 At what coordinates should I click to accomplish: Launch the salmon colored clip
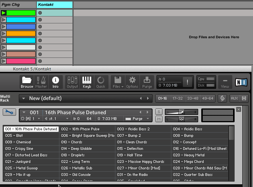coord(3,54)
